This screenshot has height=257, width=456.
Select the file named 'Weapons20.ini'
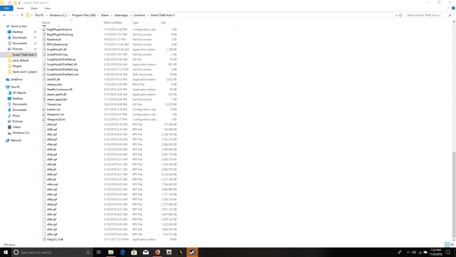(x=56, y=119)
